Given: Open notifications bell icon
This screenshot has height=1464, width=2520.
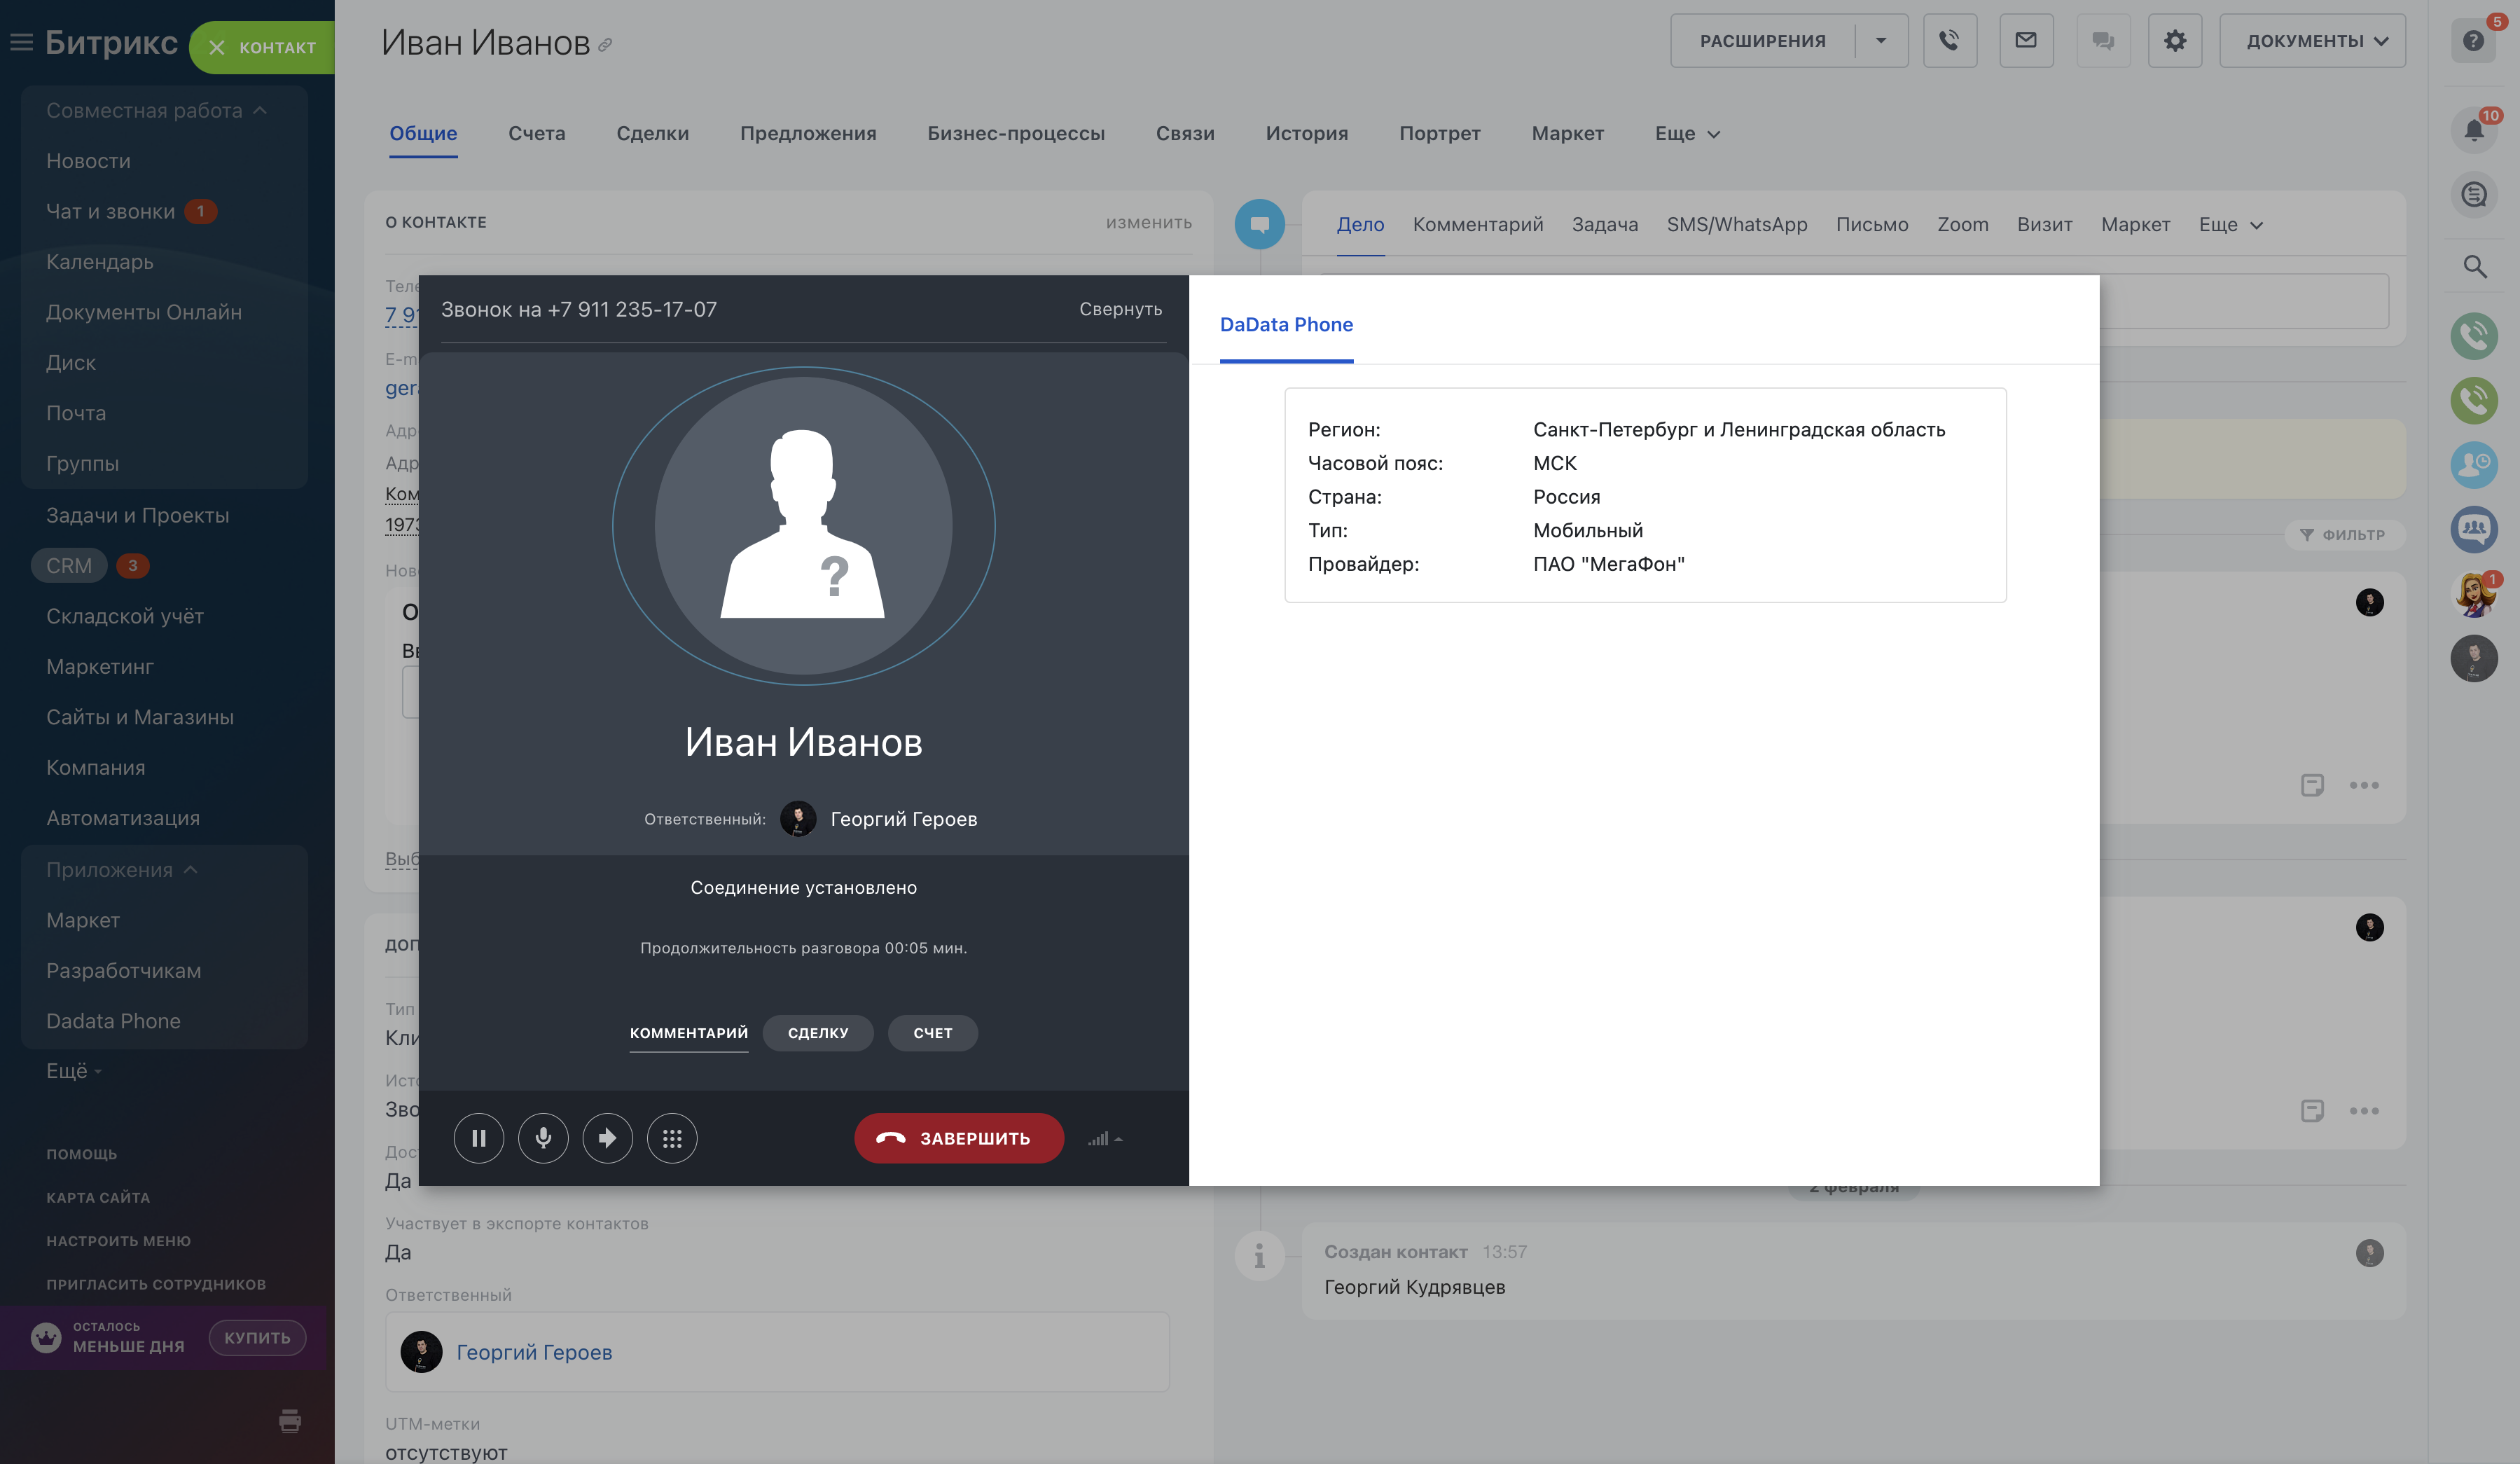Looking at the screenshot, I should point(2473,130).
